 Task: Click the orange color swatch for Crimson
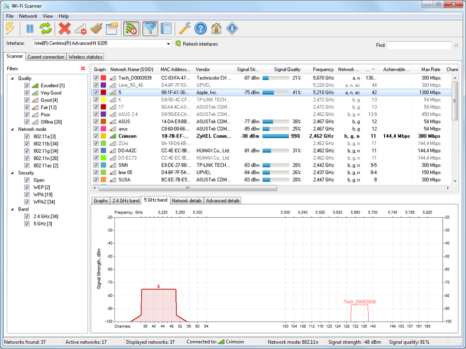[x=104, y=136]
